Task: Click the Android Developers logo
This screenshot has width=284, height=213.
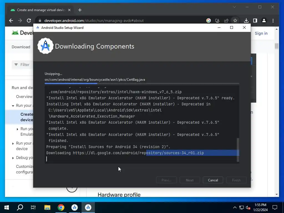Action: [x=22, y=33]
